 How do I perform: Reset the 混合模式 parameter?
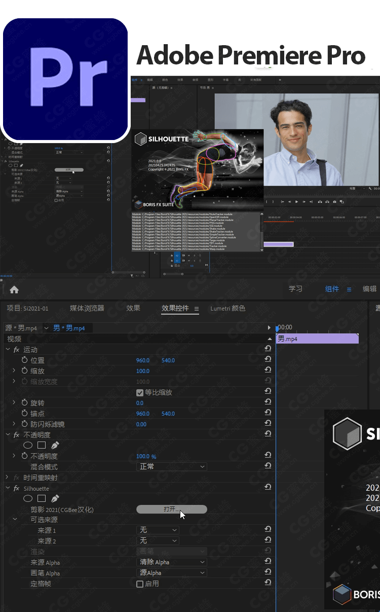coord(268,465)
